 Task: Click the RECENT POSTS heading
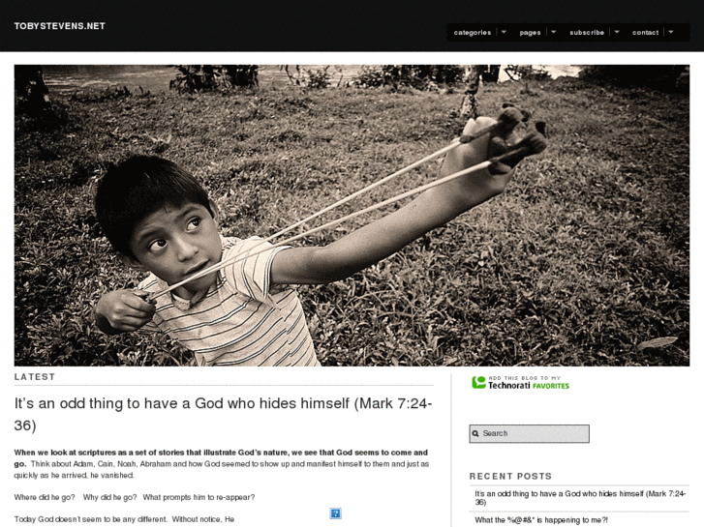pos(510,477)
